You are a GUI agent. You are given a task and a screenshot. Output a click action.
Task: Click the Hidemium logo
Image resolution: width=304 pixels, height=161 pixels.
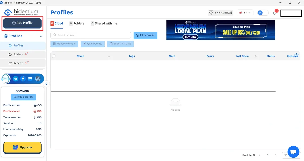(x=21, y=12)
